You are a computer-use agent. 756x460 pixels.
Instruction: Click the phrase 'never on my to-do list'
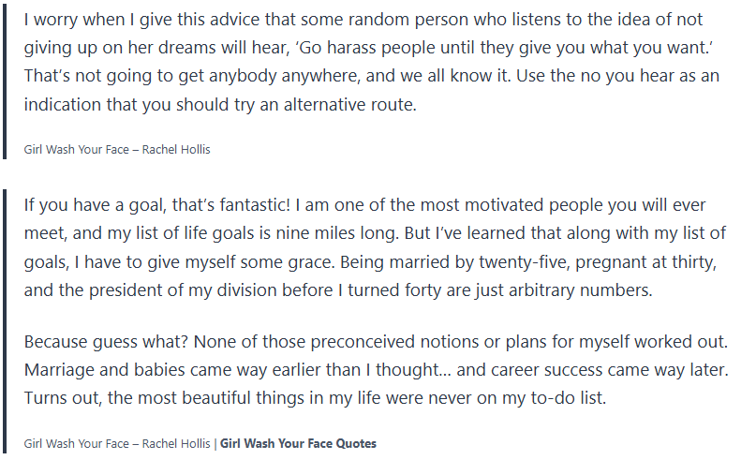[519, 398]
